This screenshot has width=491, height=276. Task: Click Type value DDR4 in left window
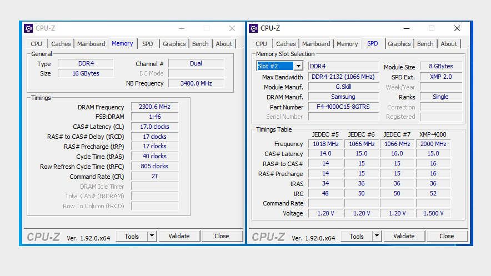point(86,63)
